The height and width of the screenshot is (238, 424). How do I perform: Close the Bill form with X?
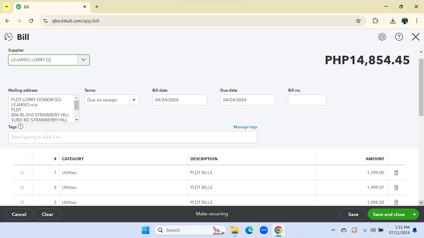click(x=416, y=37)
